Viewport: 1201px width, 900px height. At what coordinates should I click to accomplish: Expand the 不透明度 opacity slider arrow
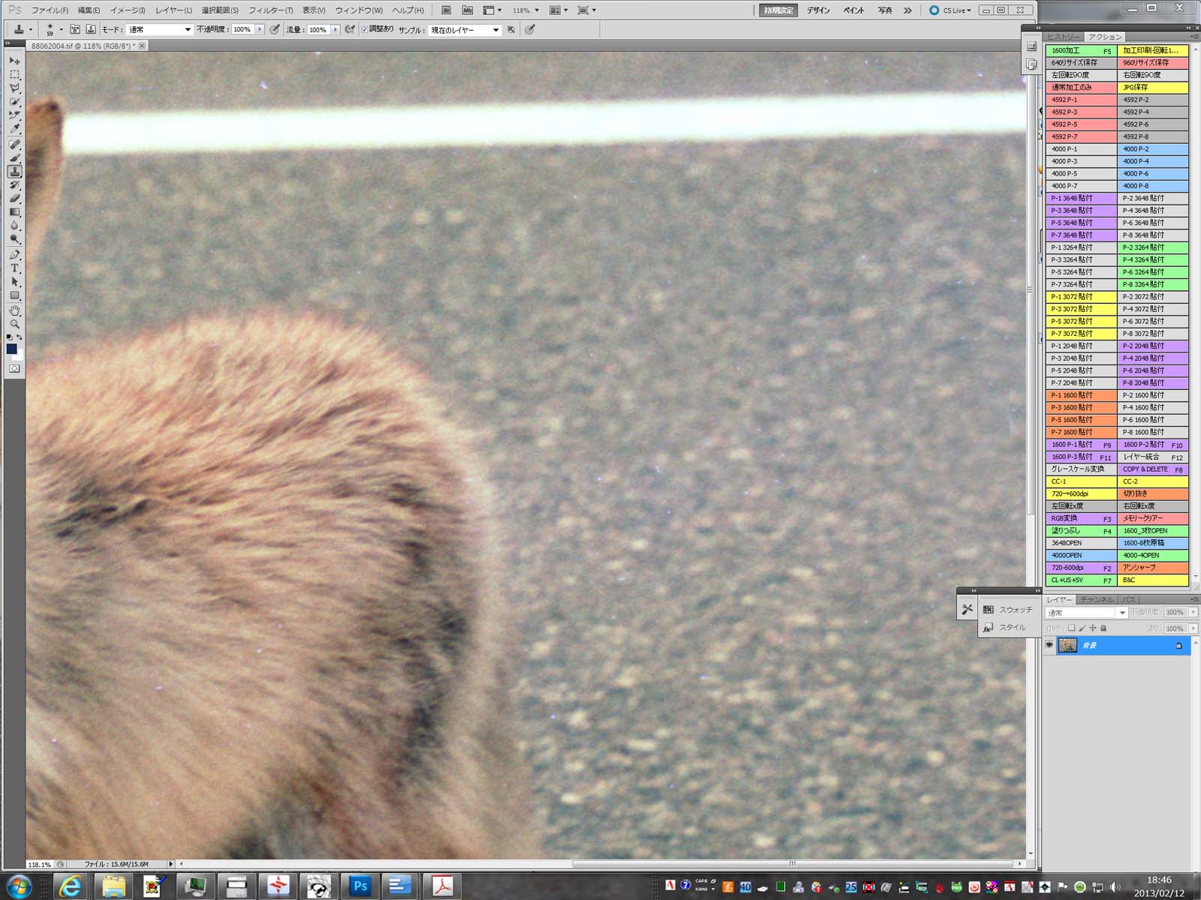(260, 30)
